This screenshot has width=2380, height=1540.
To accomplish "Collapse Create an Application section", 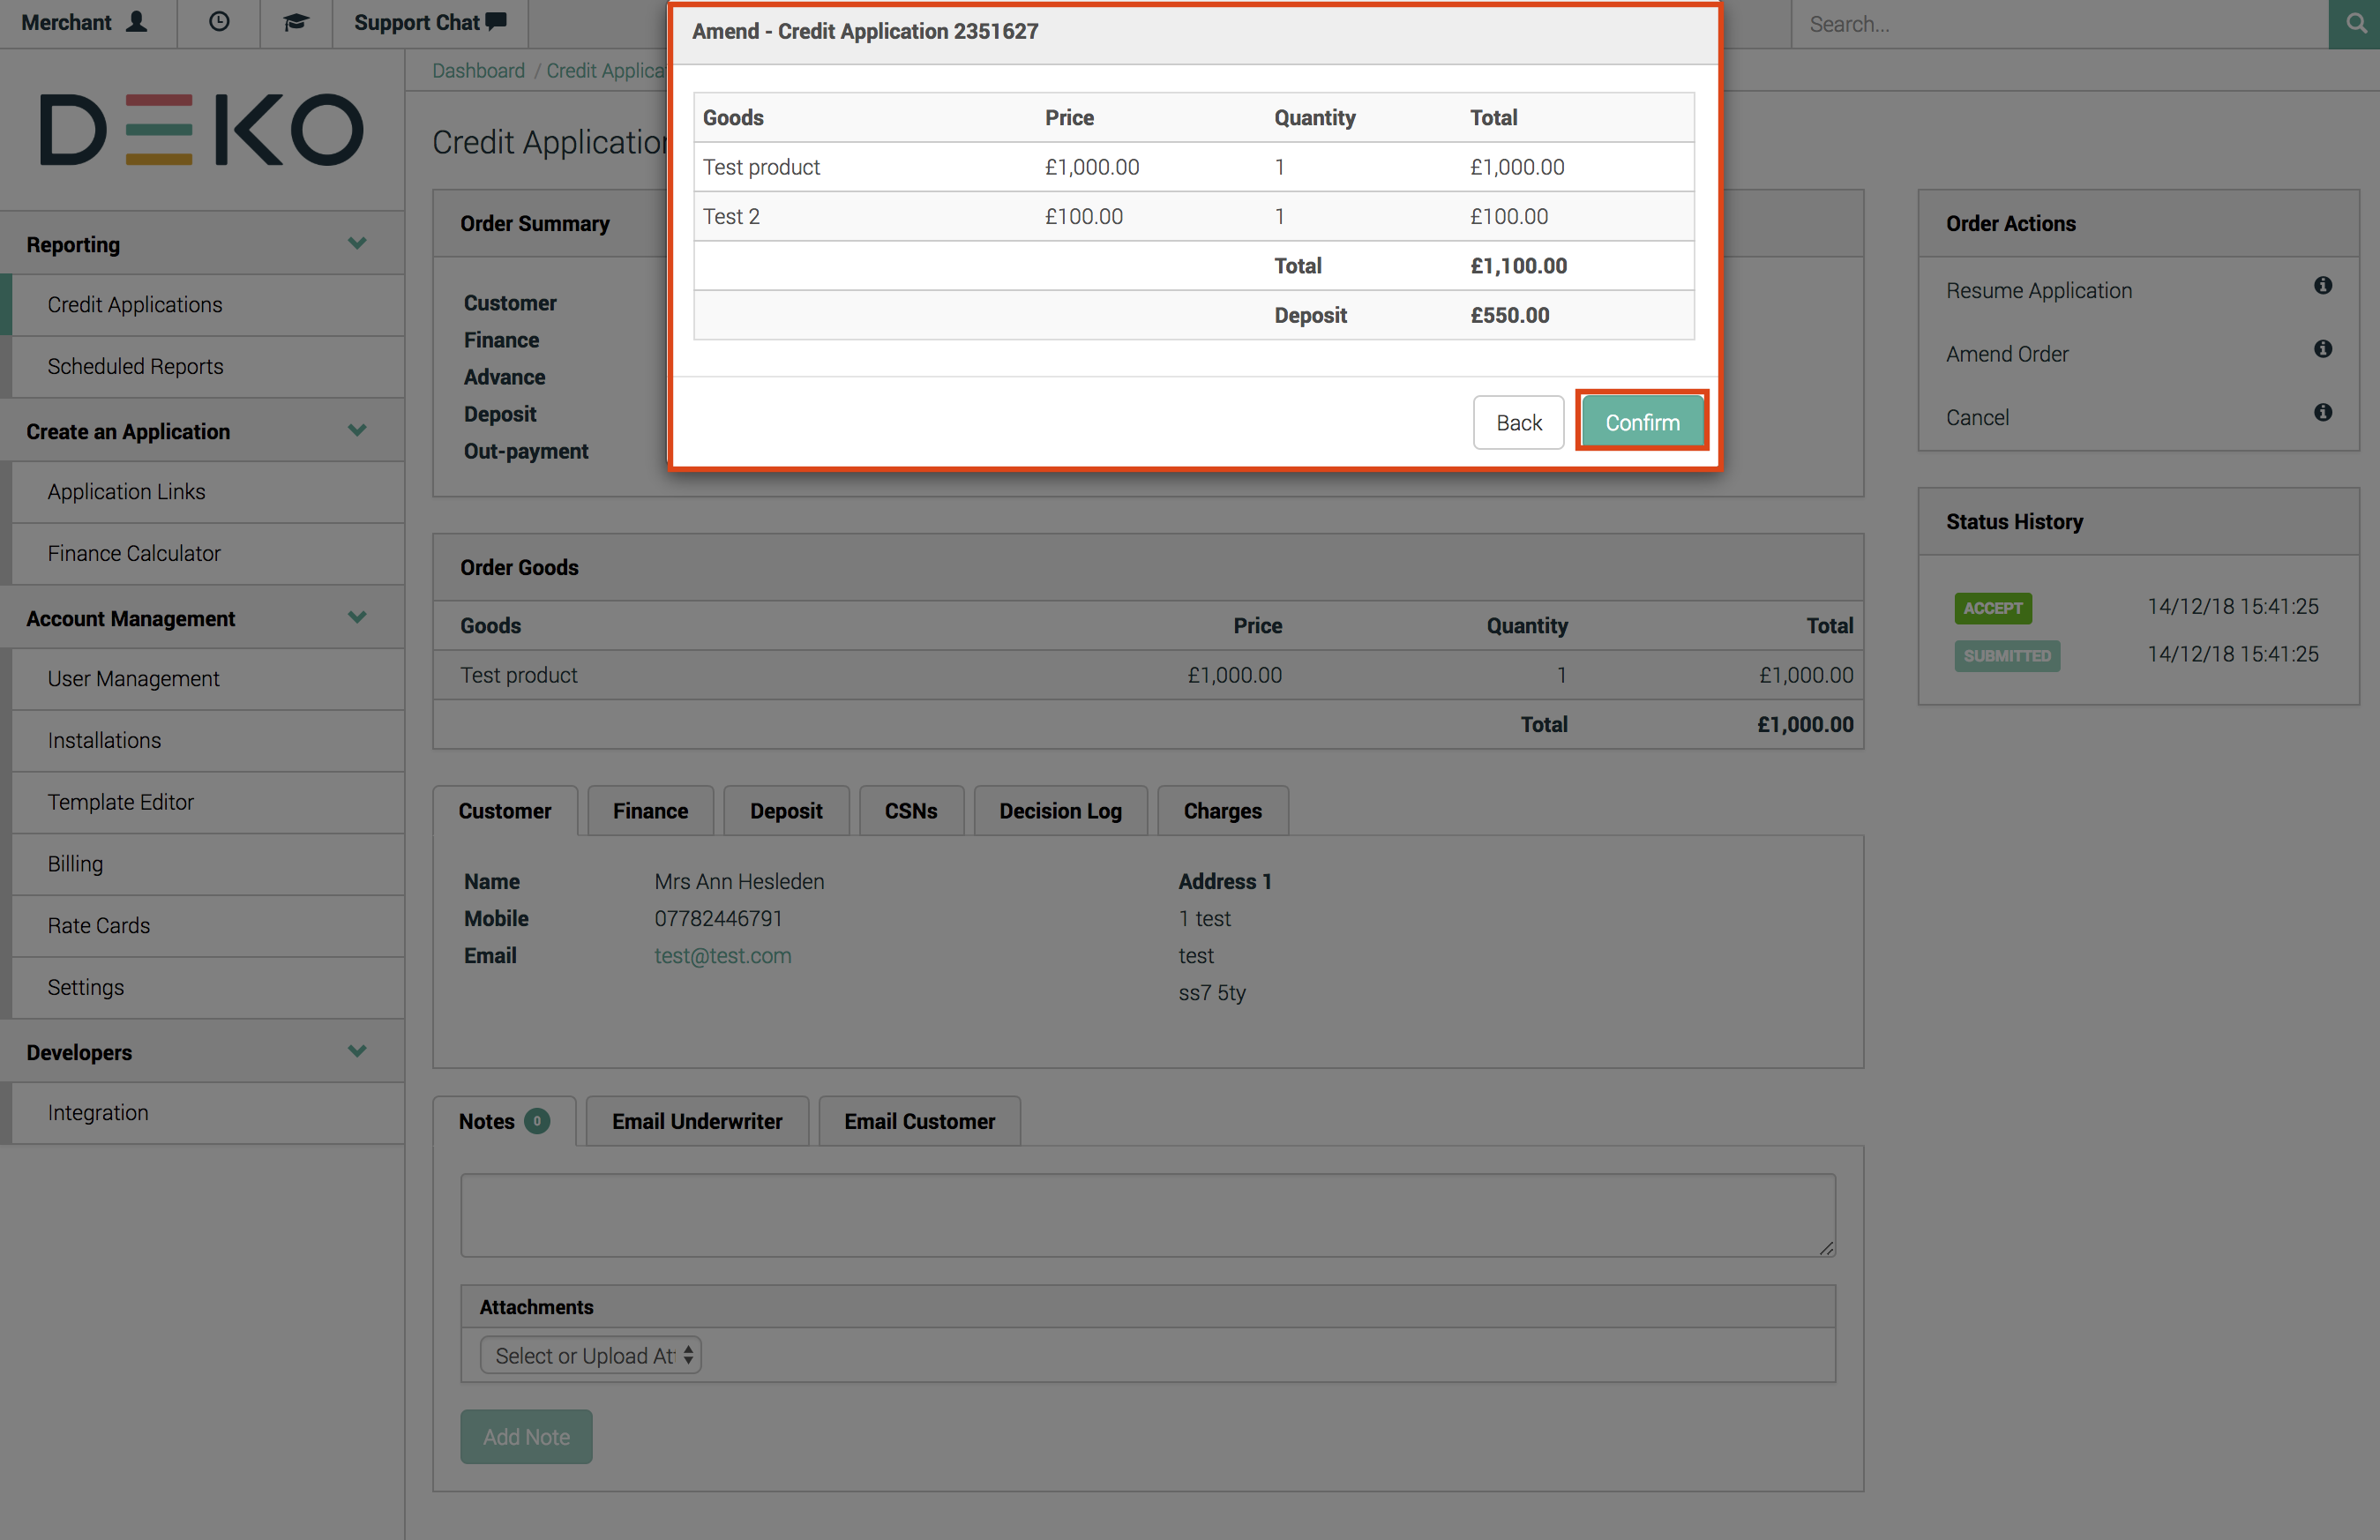I will 357,431.
